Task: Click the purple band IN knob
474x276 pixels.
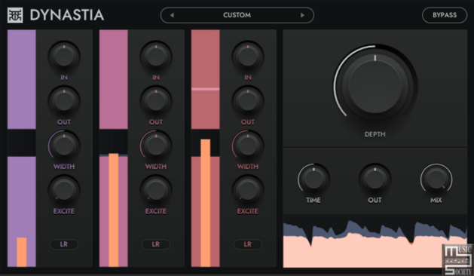Action: pyautogui.click(x=64, y=57)
